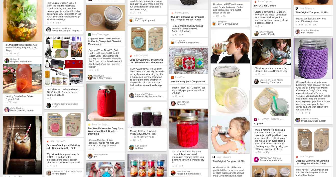Open Brittany Gerig Campbell's to gift. board
Image resolution: width=336 pixels, height=177 pixels.
[55, 106]
